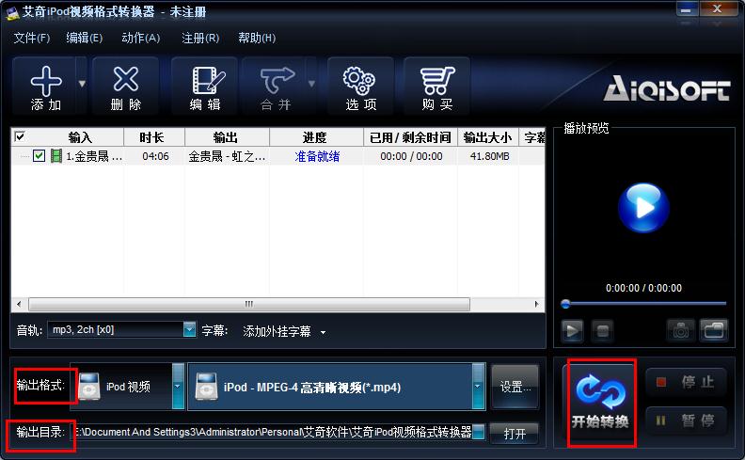Click the small stop button under preview

[x=602, y=330]
